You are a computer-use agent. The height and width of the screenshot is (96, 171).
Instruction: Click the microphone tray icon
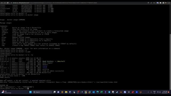click(x=151, y=92)
